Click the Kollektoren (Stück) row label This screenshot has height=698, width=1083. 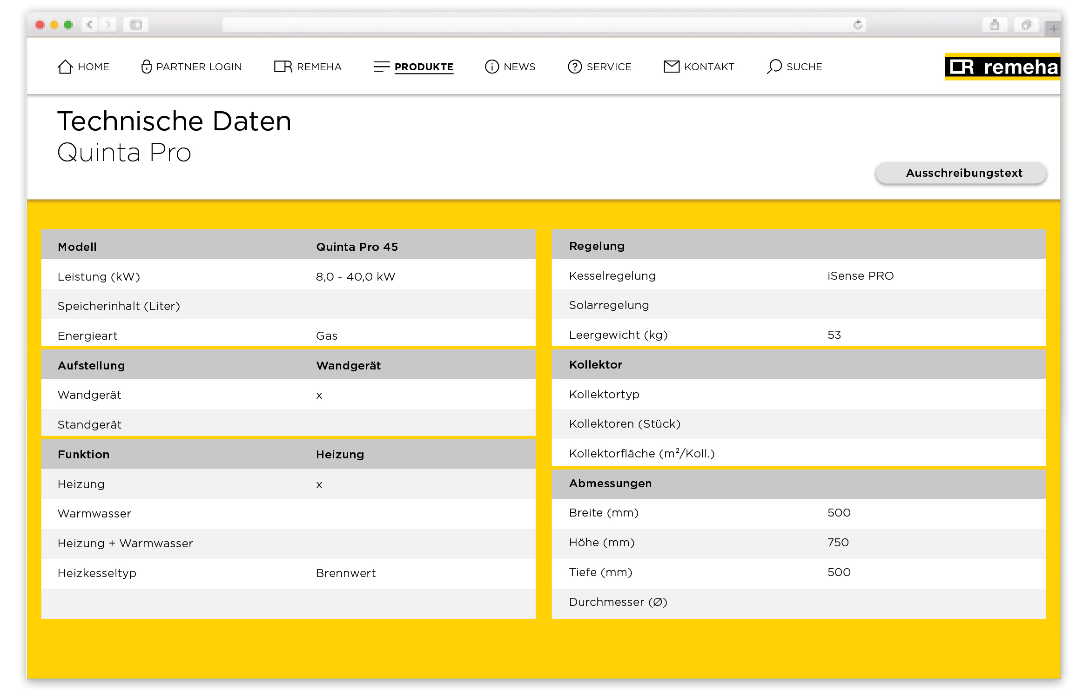[x=625, y=424]
